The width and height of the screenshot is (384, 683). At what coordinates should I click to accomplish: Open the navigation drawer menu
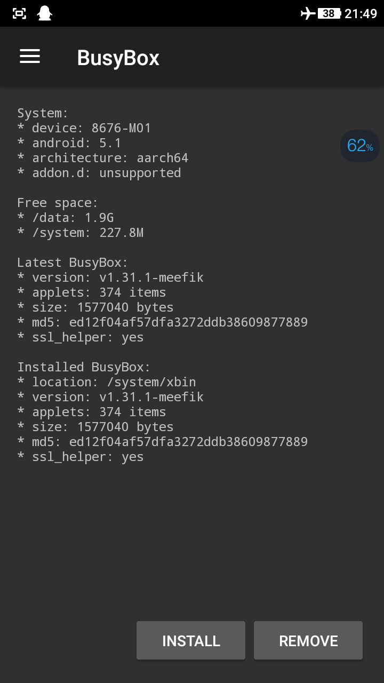29,56
